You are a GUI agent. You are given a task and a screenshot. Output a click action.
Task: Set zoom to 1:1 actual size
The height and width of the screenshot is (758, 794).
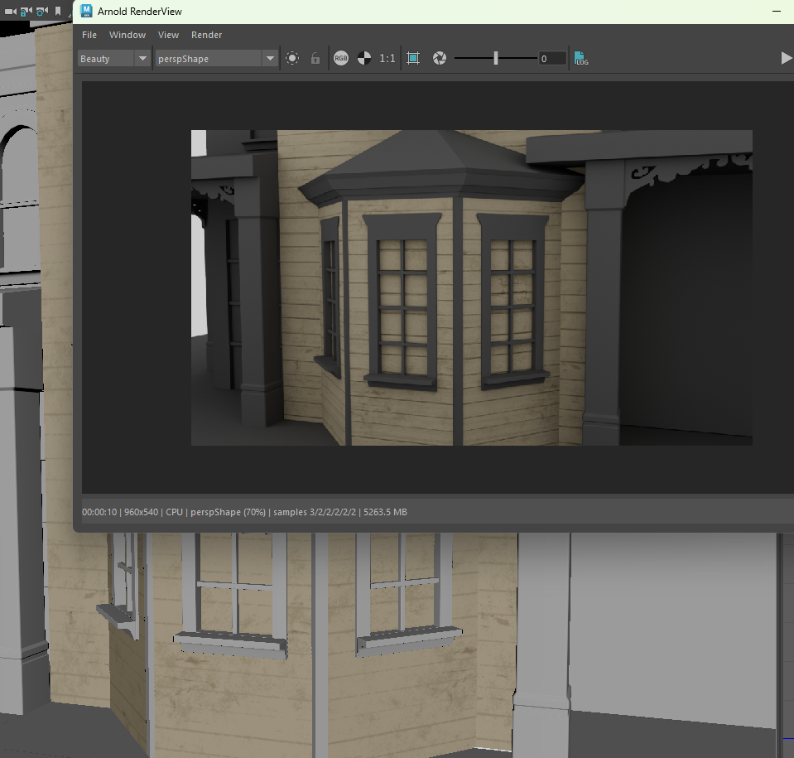pos(387,59)
